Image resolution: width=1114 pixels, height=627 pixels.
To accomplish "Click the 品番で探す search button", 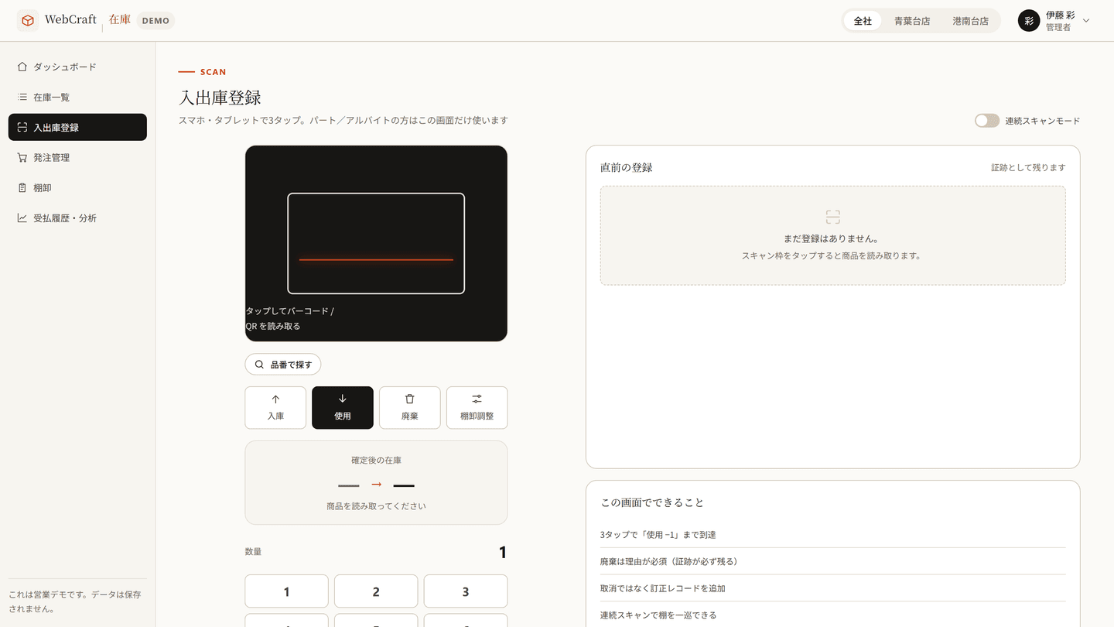I will pyautogui.click(x=283, y=365).
